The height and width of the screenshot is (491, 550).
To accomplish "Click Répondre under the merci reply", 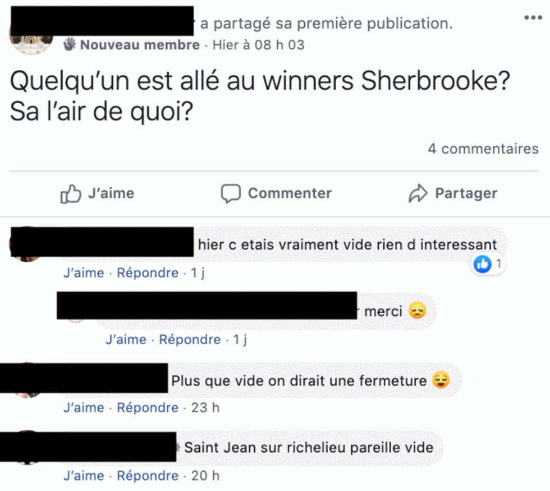I will (190, 339).
